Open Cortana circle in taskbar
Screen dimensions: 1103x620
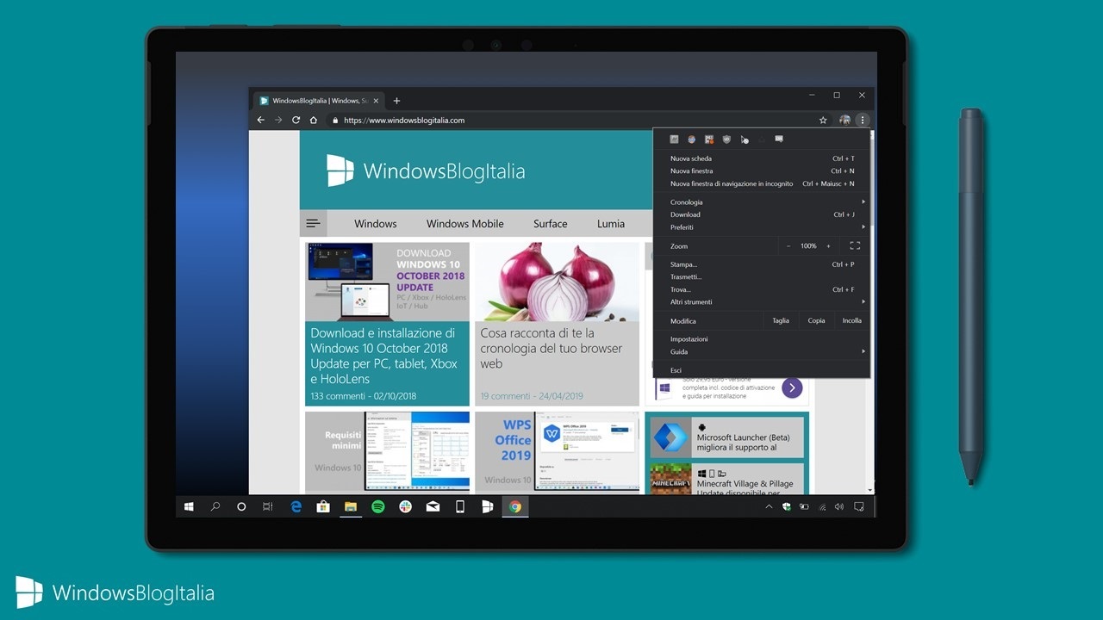point(241,507)
